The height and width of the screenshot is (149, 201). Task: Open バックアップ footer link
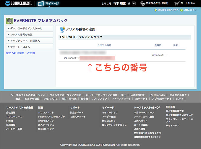(100, 99)
